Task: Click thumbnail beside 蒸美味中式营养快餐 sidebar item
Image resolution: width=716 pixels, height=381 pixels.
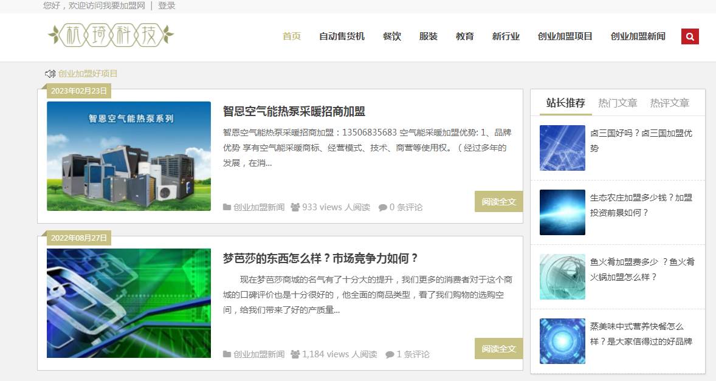Action: [562, 341]
